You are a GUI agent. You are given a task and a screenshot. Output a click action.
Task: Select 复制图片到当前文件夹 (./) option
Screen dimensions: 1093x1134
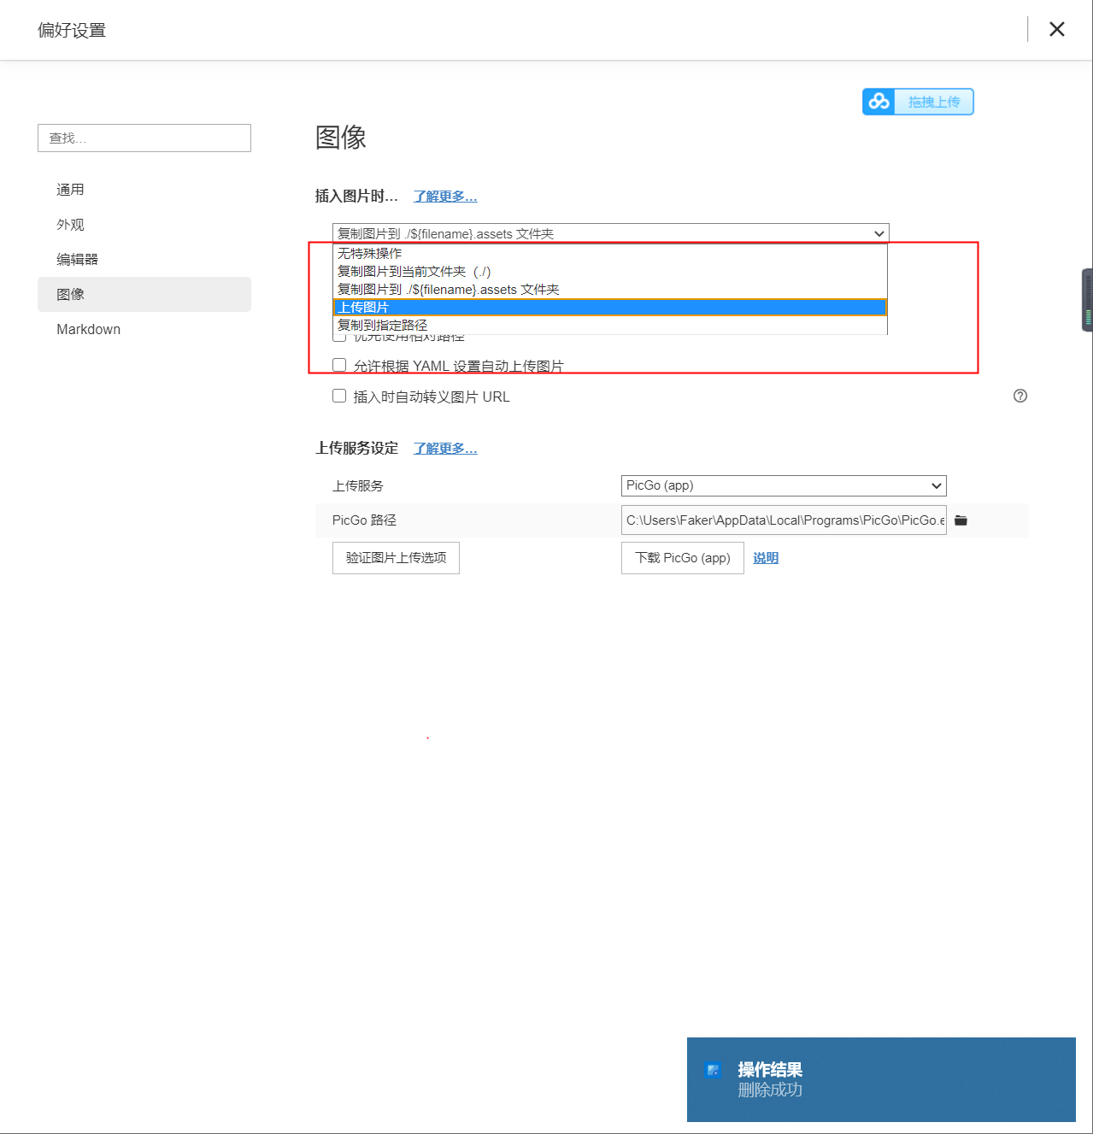(610, 272)
